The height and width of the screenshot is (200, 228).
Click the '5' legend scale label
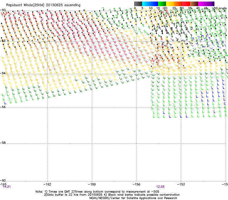(142, 8)
